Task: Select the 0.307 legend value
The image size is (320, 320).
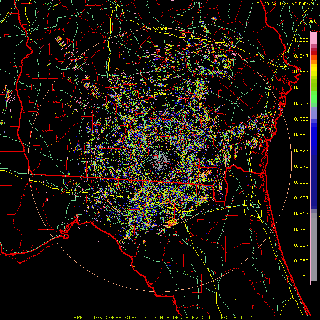Action: 301,245
